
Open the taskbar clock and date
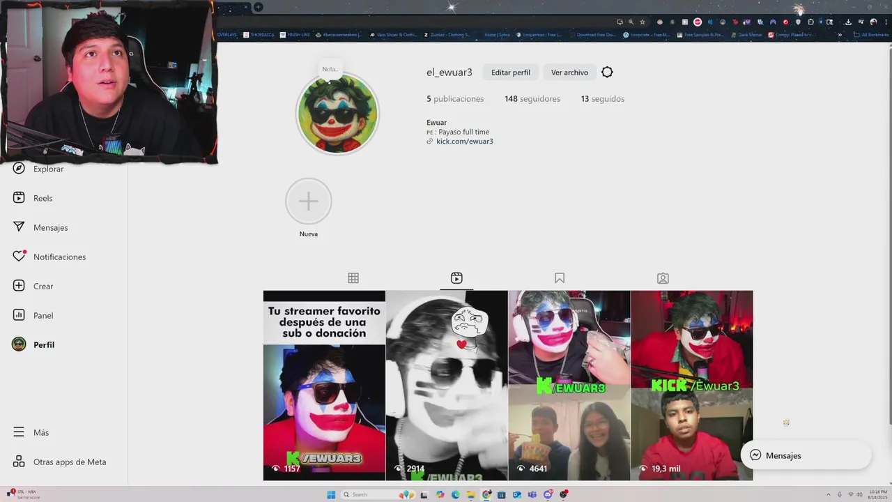point(877,495)
